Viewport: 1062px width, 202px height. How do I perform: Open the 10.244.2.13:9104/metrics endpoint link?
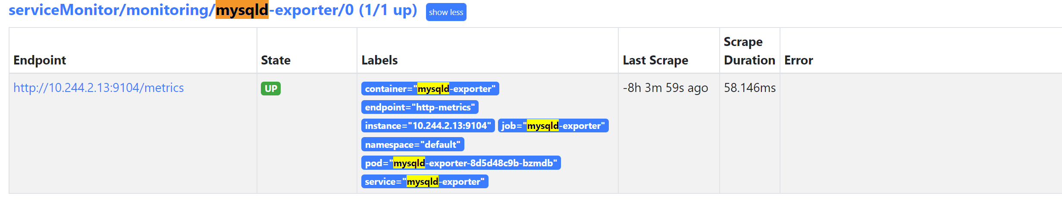pos(98,88)
